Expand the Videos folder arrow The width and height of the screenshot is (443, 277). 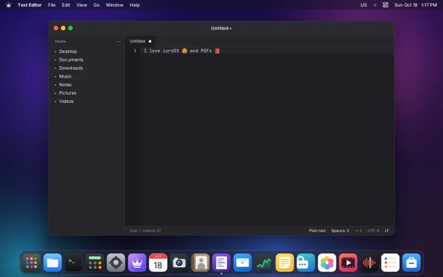point(55,101)
